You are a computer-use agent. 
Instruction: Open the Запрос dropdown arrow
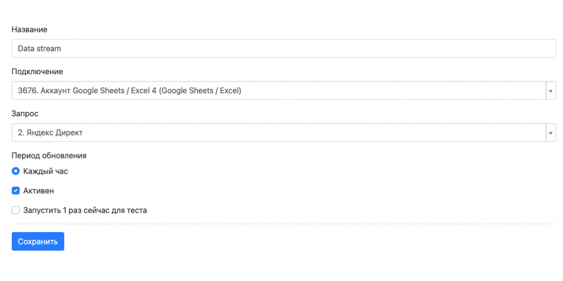[x=551, y=133]
